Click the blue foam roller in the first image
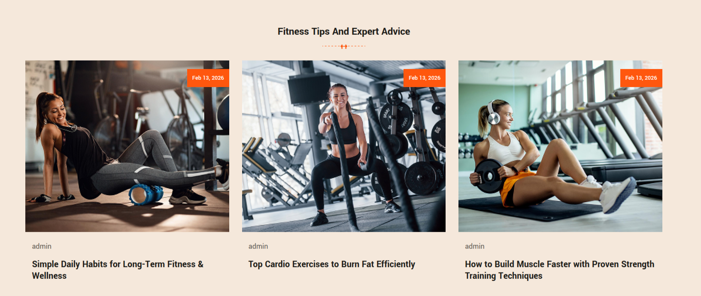701x296 pixels. coord(146,195)
